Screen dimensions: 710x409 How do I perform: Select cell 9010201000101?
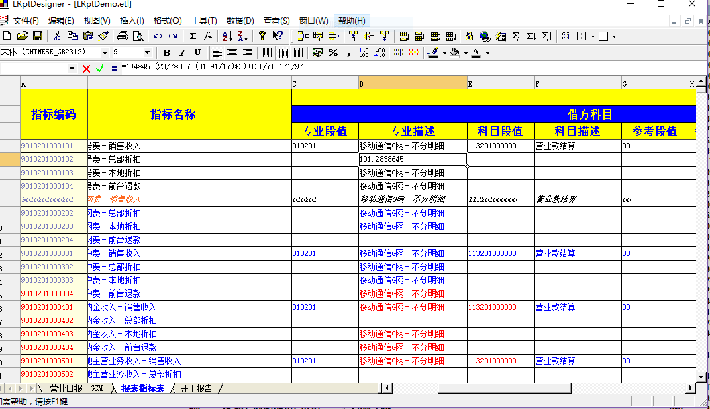[54, 146]
